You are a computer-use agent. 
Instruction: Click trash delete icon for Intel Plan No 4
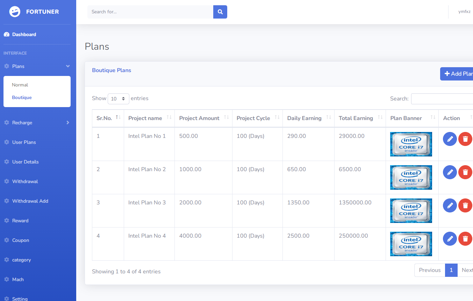point(465,239)
